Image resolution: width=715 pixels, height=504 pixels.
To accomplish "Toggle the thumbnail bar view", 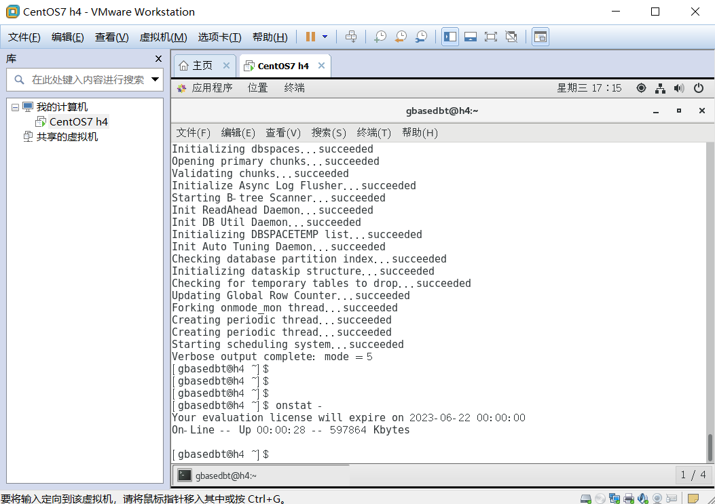I will 471,37.
